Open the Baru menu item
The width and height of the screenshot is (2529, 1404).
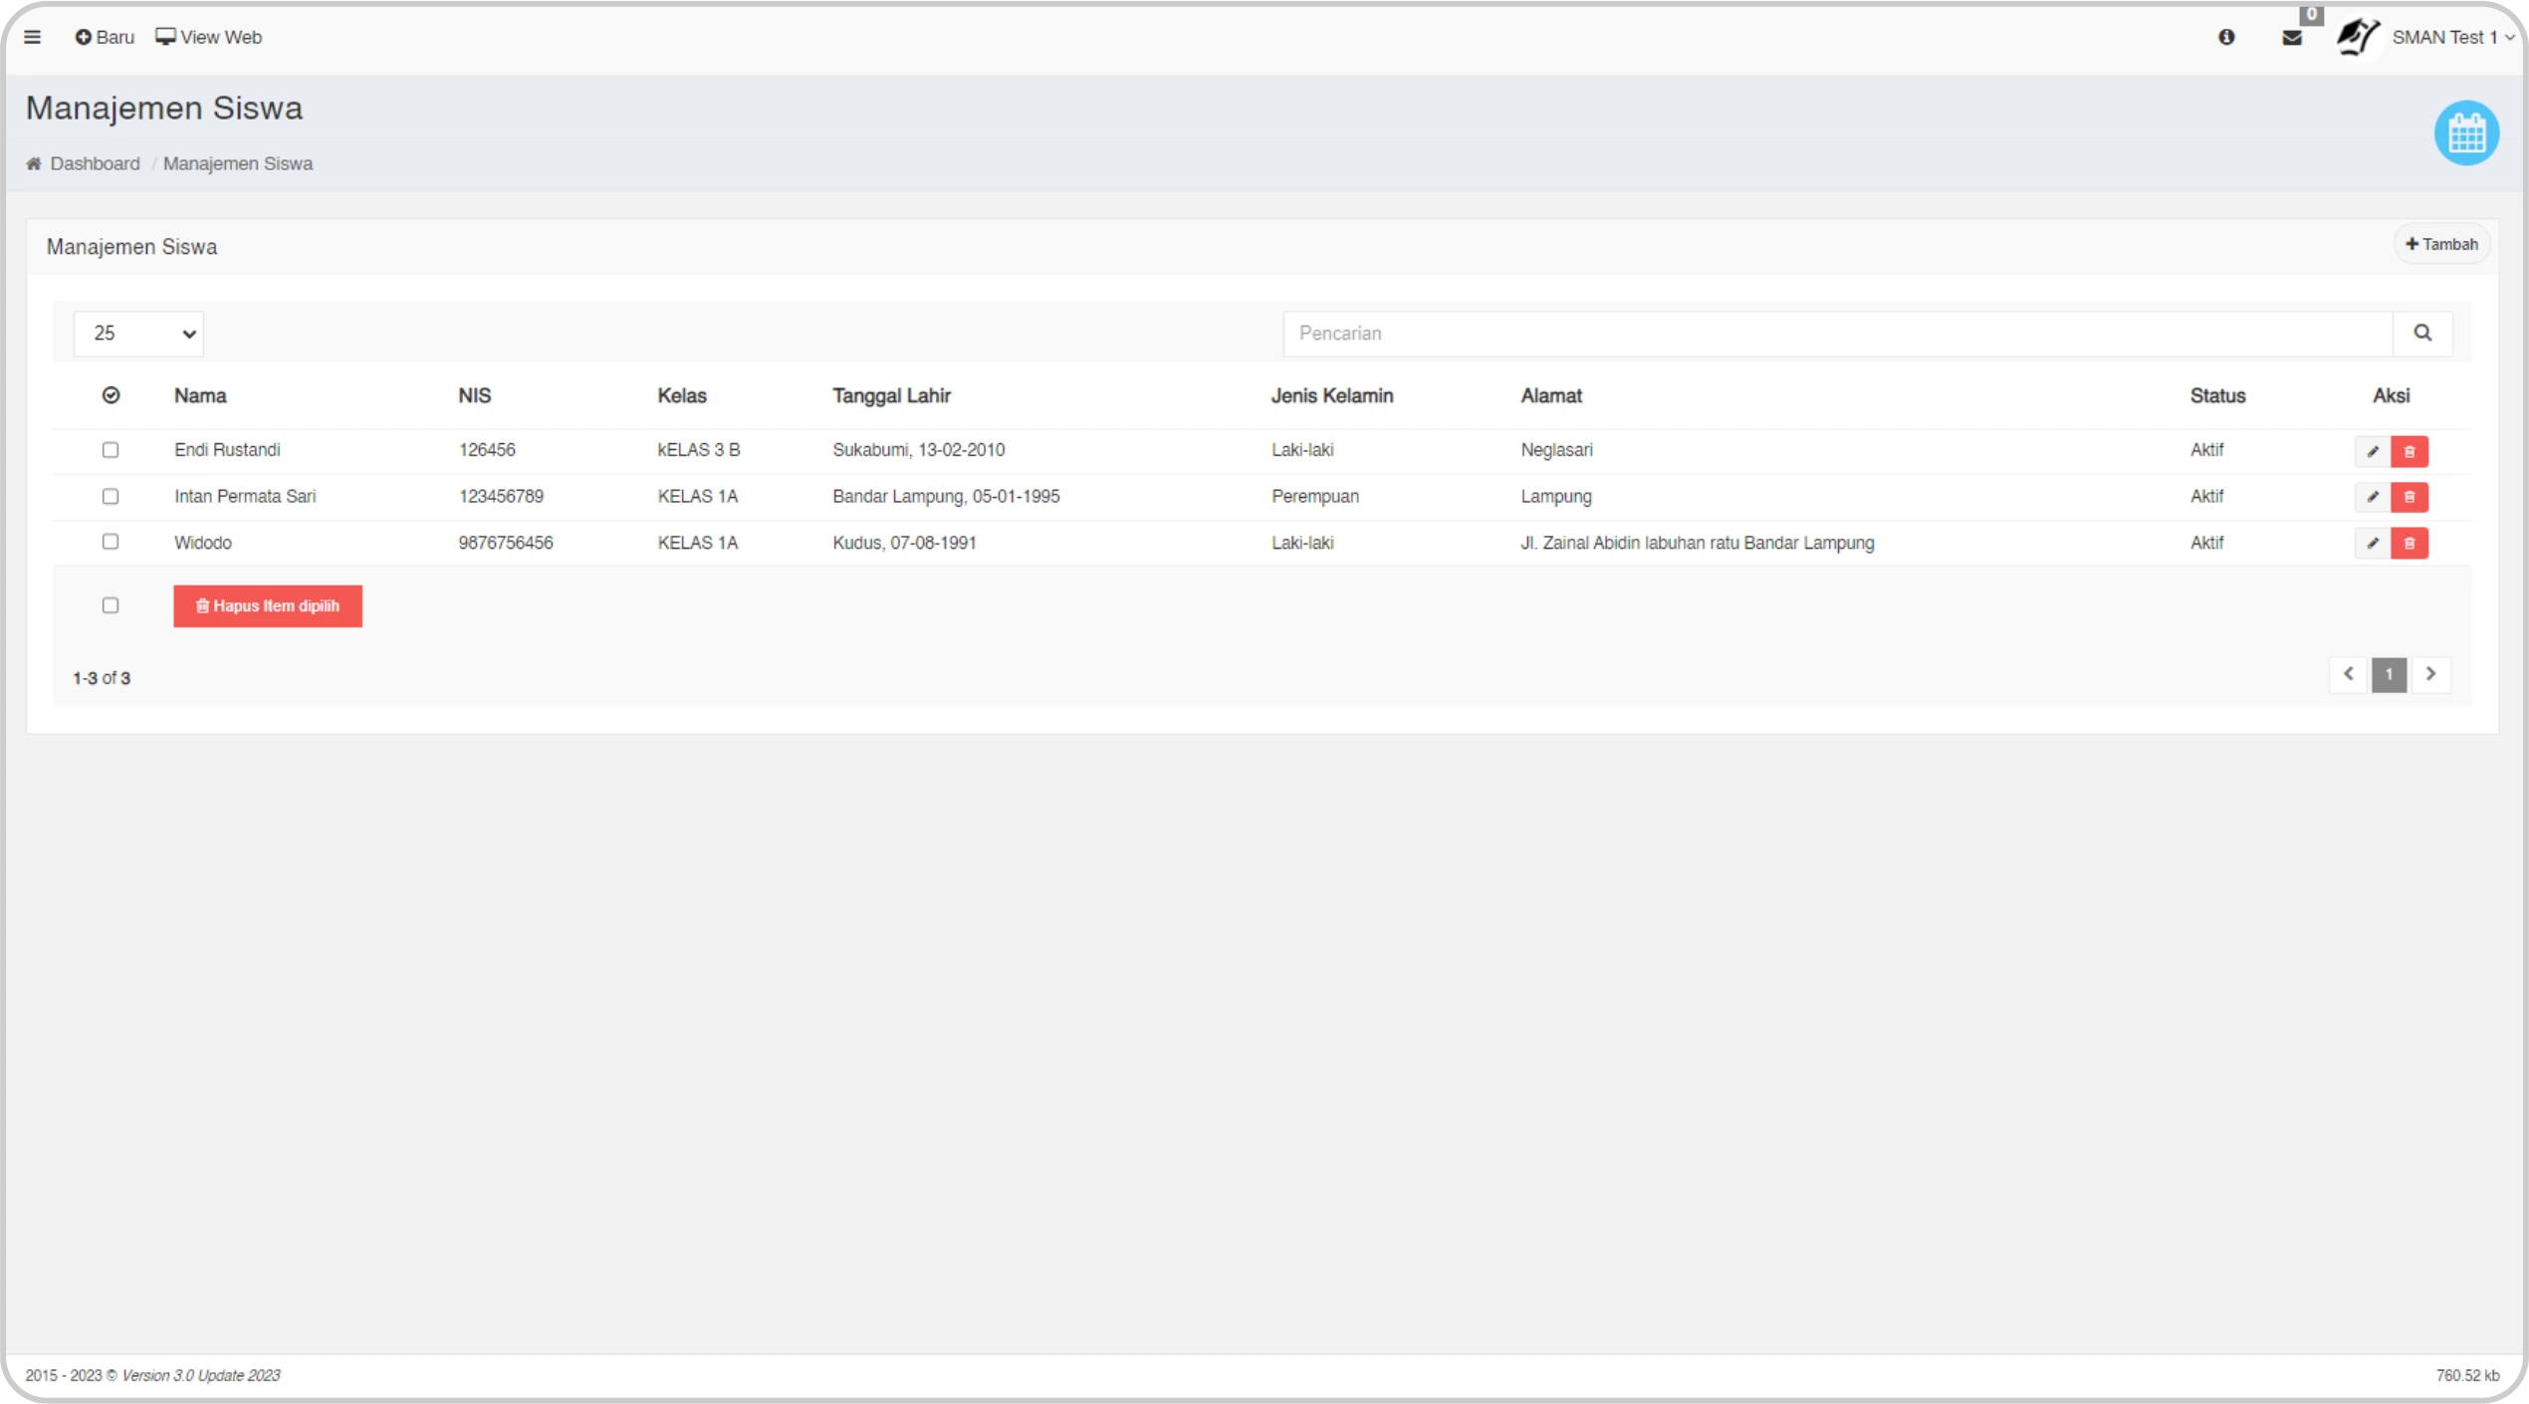point(105,38)
